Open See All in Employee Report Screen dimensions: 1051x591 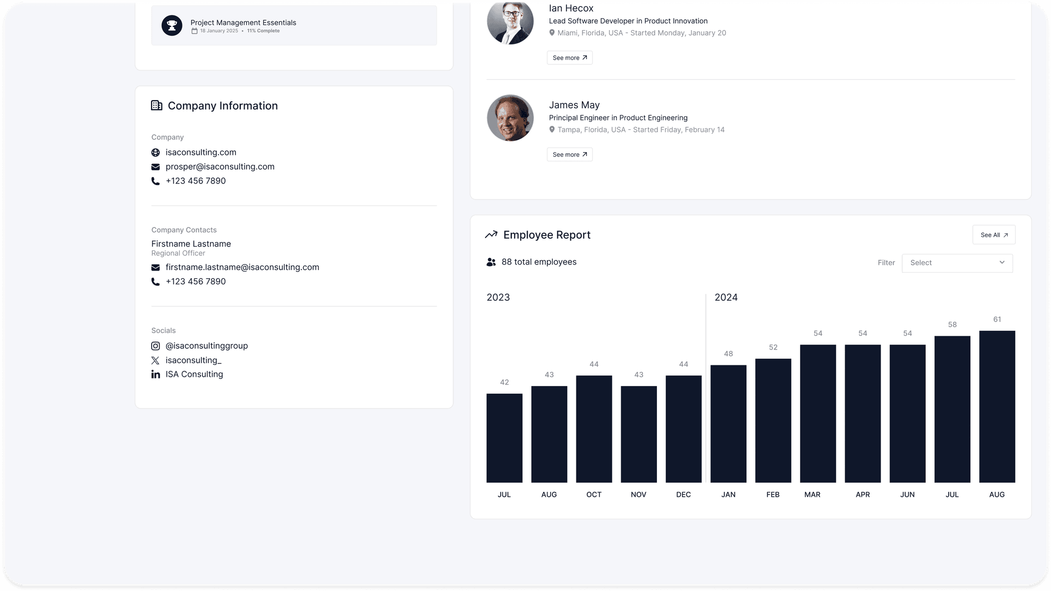[994, 234]
